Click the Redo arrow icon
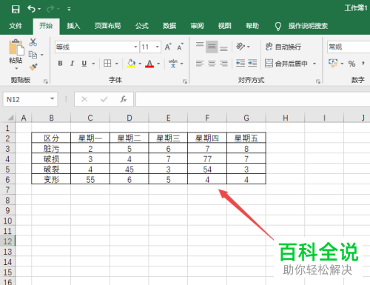The width and height of the screenshot is (370, 285). click(x=50, y=9)
